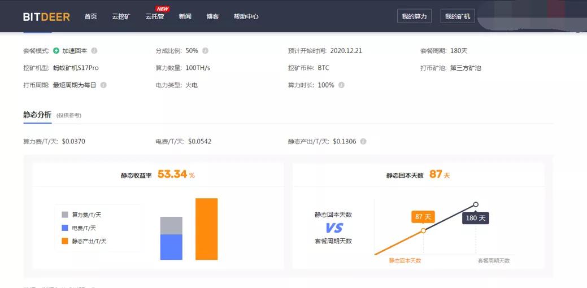Click the info icon beside 加速回本

[x=94, y=50]
